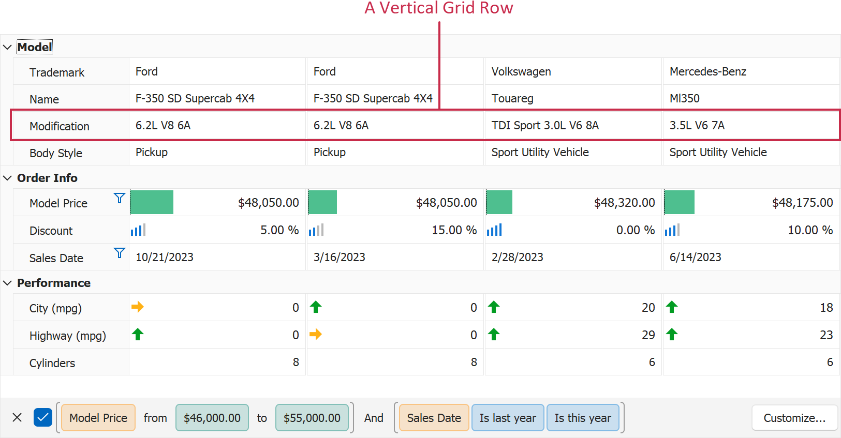Viewport: 841px width, 438px height.
Task: Select the Modification row header
Action: (x=60, y=126)
